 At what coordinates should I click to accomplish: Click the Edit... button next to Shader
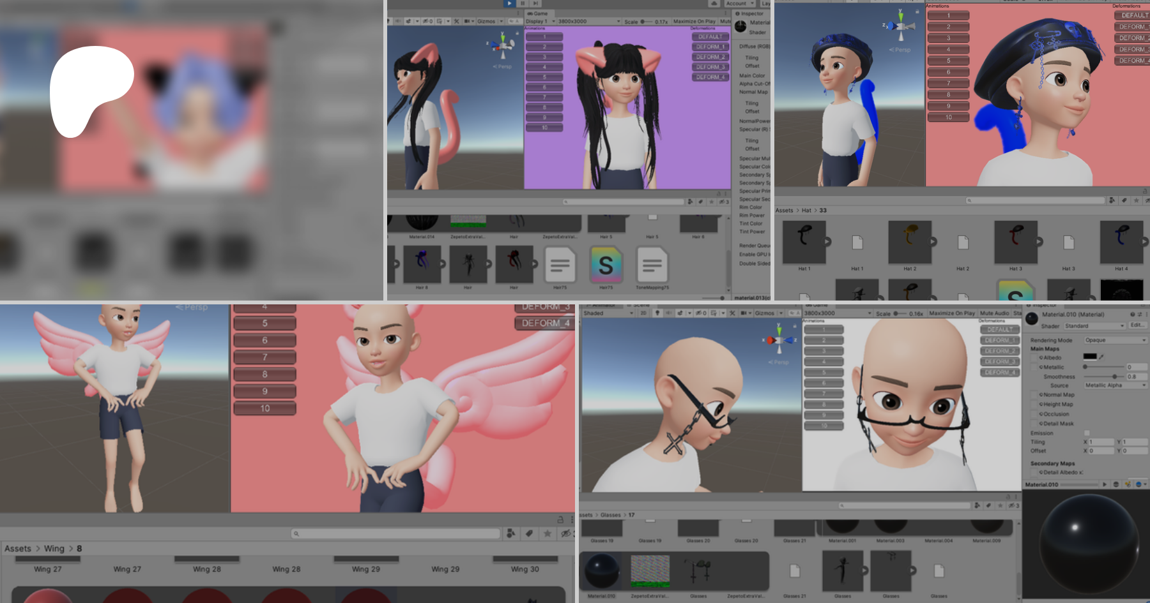pyautogui.click(x=1137, y=325)
